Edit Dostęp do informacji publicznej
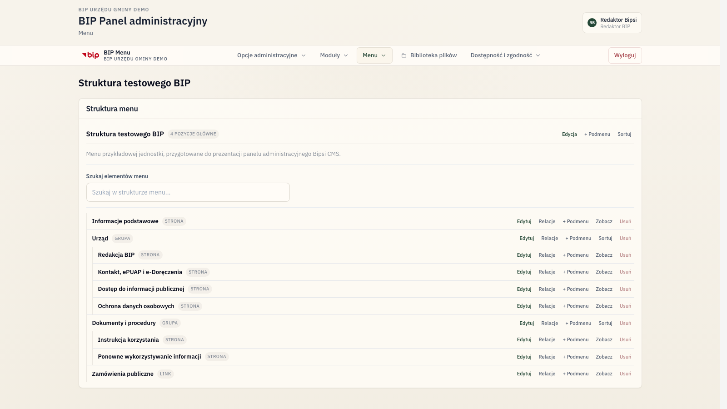727x409 pixels. [x=524, y=289]
